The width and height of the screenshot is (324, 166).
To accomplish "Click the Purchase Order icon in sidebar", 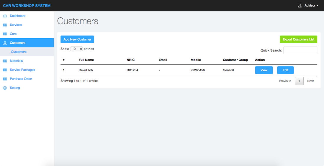I will tap(5, 79).
